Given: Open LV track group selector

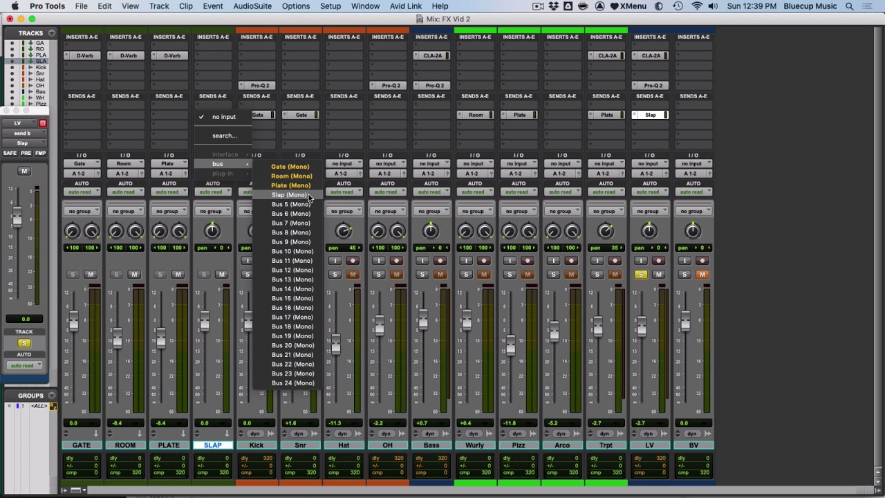Looking at the screenshot, I should [649, 212].
